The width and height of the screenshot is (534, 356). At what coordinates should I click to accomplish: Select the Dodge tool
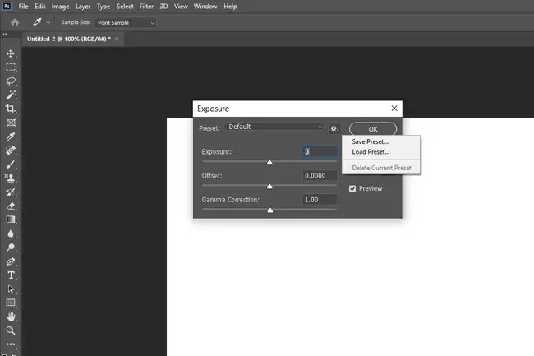click(11, 247)
